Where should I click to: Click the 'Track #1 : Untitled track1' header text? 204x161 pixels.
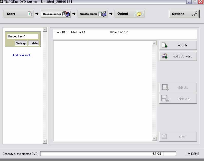[70, 32]
